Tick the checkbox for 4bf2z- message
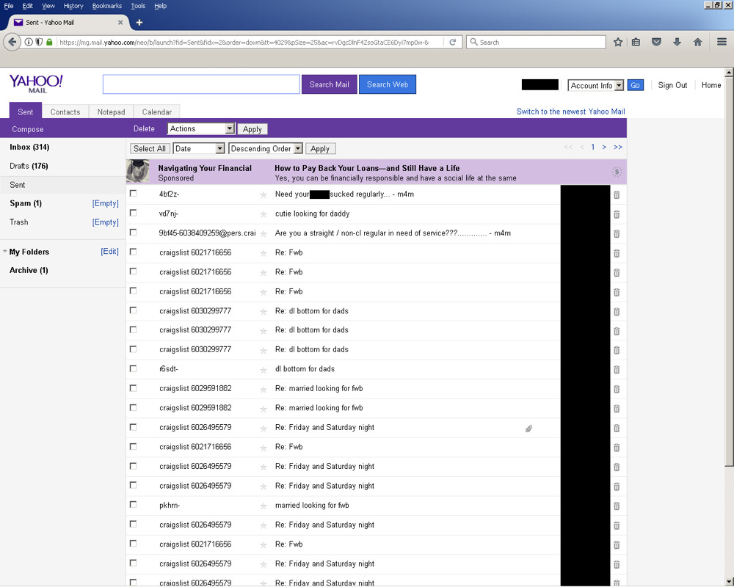Screen dimensions: 734x587 pyautogui.click(x=134, y=193)
